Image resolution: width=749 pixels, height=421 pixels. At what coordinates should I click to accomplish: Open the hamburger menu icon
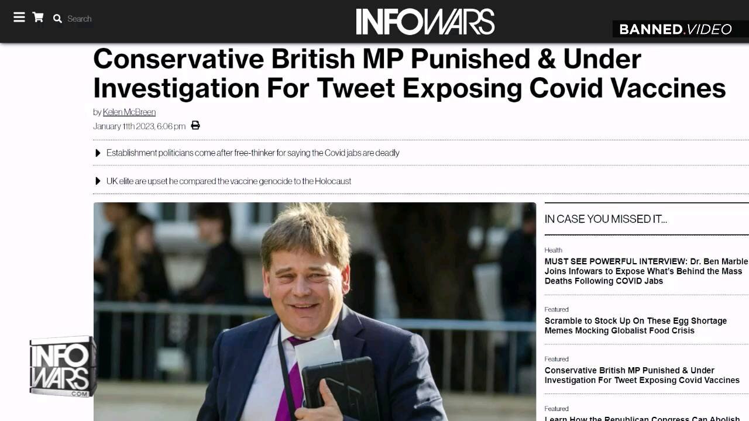(19, 17)
